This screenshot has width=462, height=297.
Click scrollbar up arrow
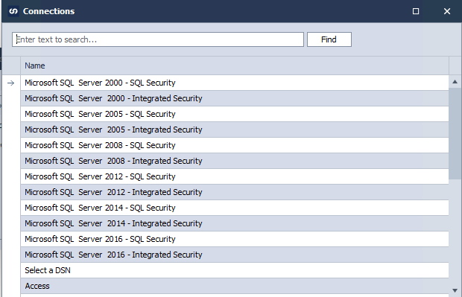(455, 82)
